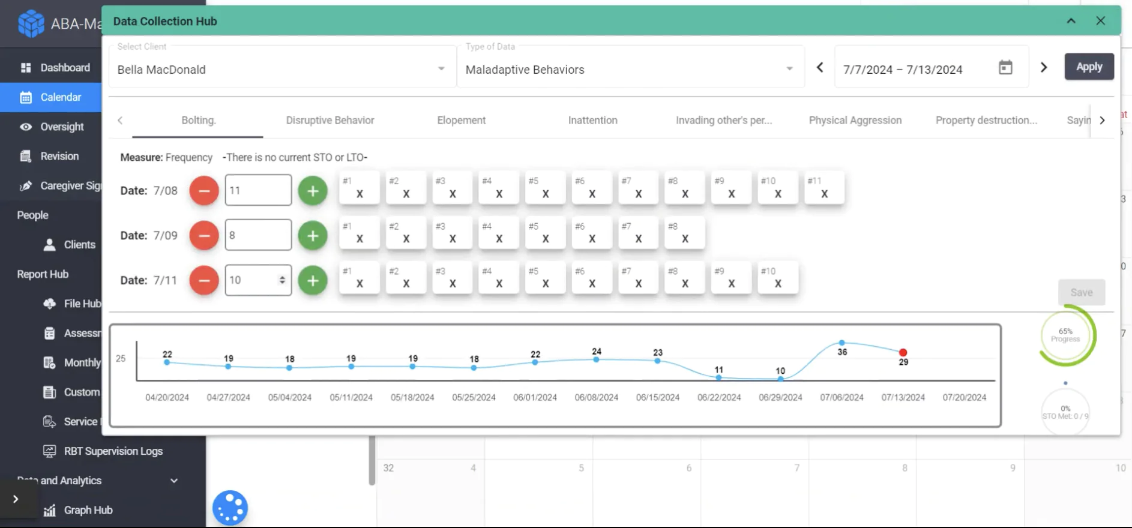The image size is (1132, 528).
Task: Switch to Disruptive Behavior tab
Action: click(330, 120)
